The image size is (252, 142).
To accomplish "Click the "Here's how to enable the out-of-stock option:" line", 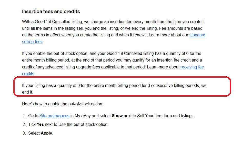I will 63,104.
